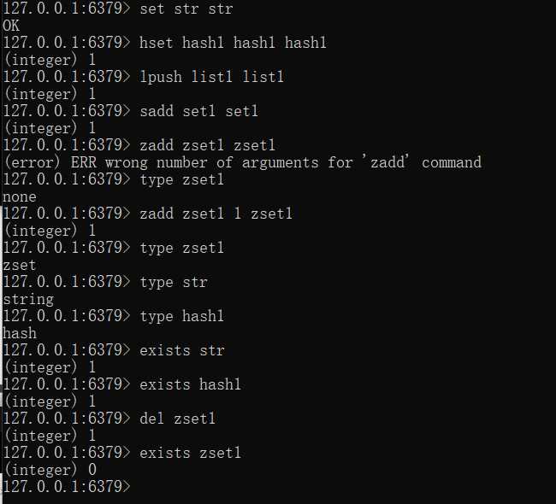
Task: Click the '(integer) 0' result line
Action: point(50,470)
